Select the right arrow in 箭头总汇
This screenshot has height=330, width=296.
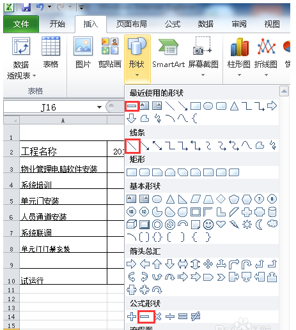[131, 264]
